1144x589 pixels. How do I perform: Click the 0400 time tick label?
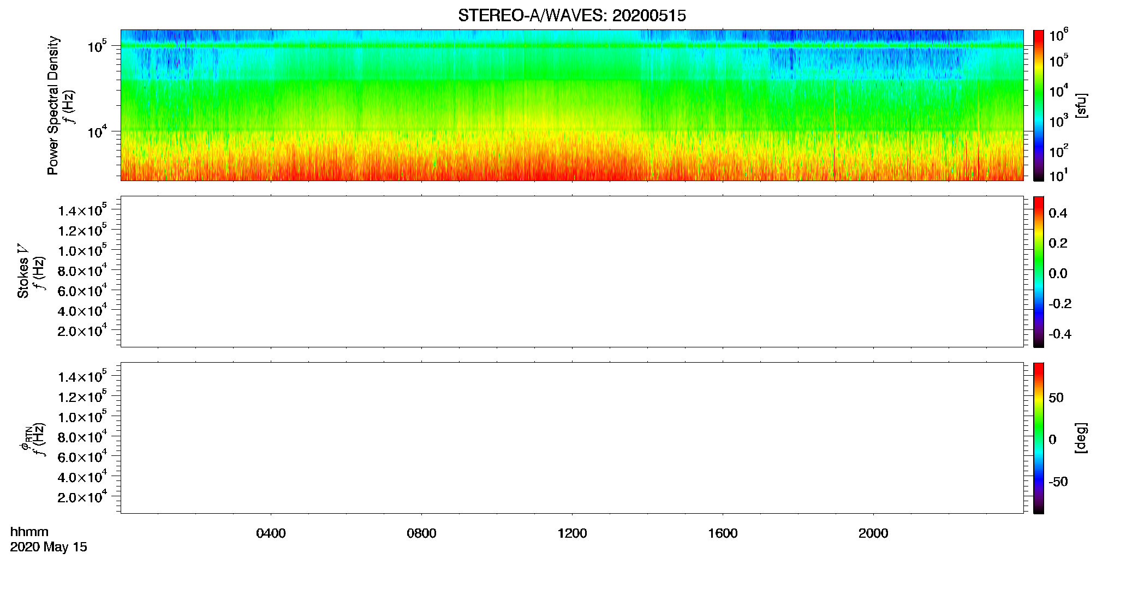[x=271, y=533]
